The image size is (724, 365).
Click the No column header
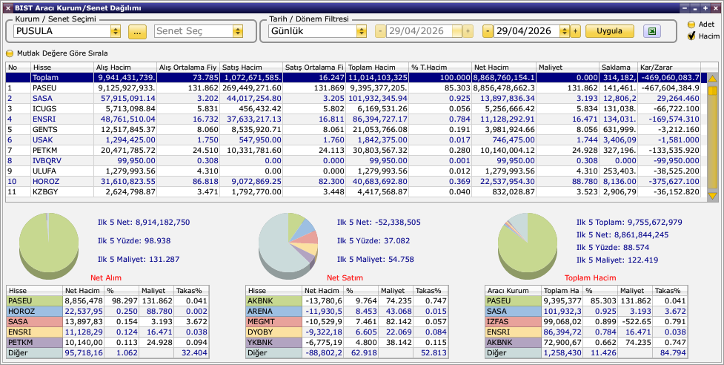point(18,68)
